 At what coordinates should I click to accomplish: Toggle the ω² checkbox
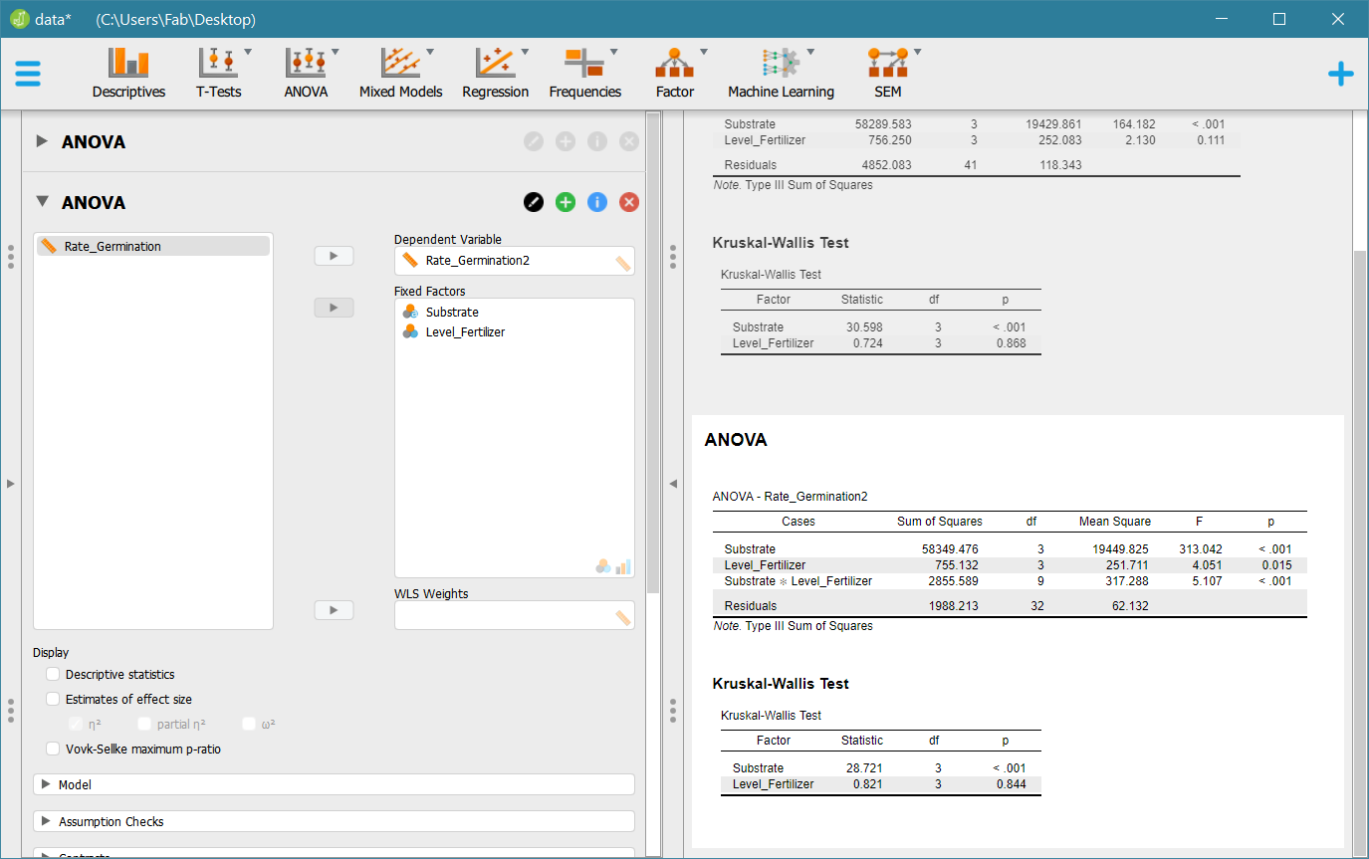(x=249, y=725)
